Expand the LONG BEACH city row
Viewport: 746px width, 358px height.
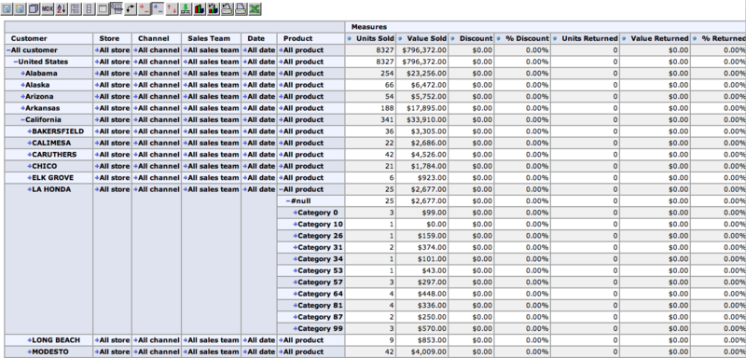30,340
